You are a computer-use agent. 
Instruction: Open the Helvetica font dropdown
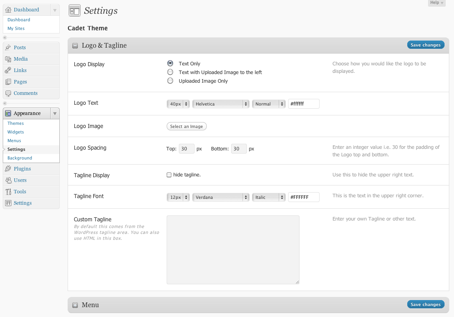221,104
